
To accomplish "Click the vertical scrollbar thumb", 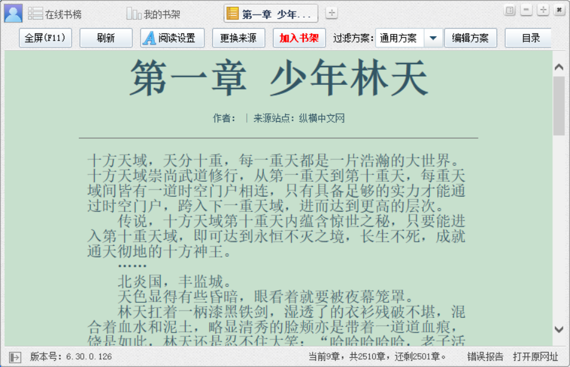I will pyautogui.click(x=558, y=105).
